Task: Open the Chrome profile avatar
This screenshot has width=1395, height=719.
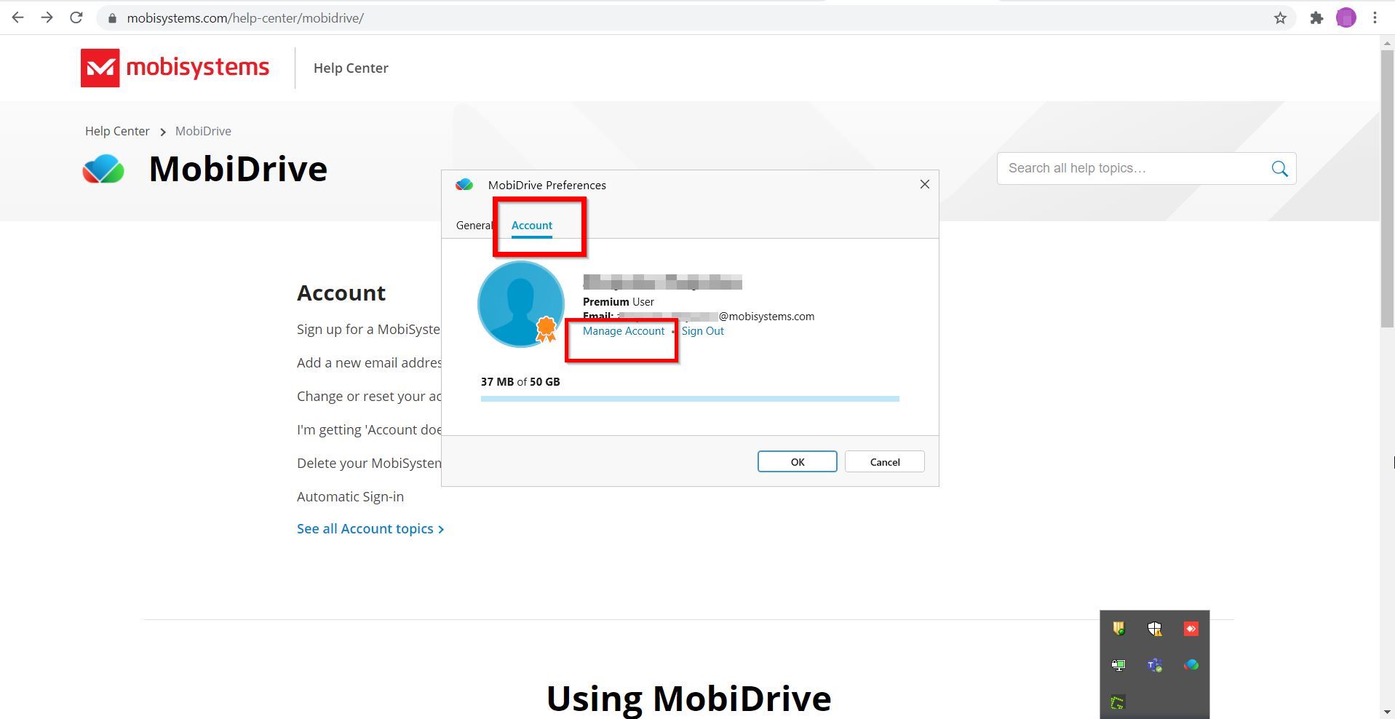Action: tap(1346, 18)
